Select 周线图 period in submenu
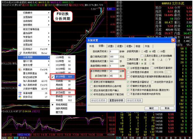 click(63, 85)
